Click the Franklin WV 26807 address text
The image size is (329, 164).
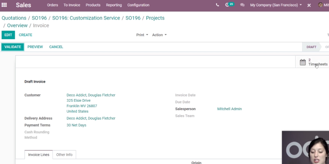click(x=82, y=106)
